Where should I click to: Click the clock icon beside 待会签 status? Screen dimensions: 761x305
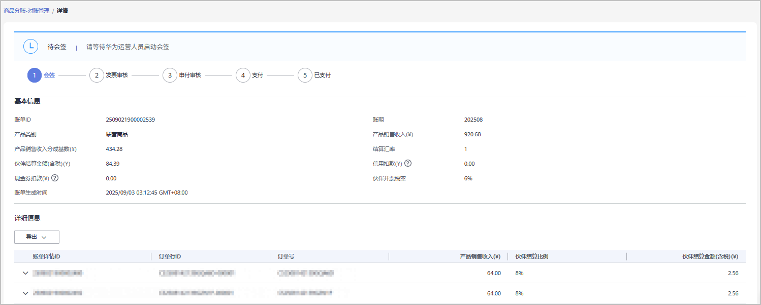(31, 47)
